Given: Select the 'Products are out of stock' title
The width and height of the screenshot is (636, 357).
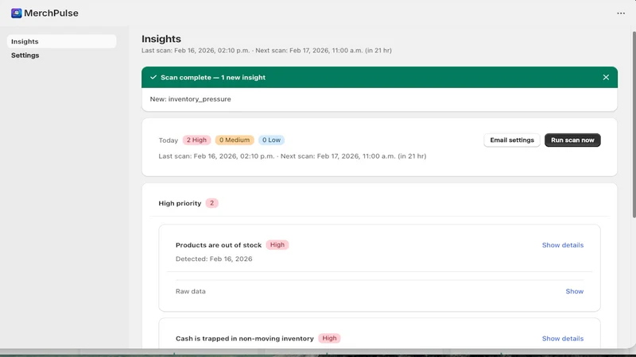Looking at the screenshot, I should tap(218, 245).
